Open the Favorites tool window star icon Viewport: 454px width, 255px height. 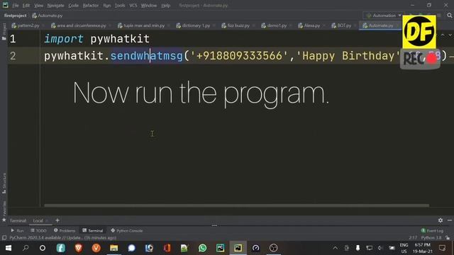coord(4,220)
